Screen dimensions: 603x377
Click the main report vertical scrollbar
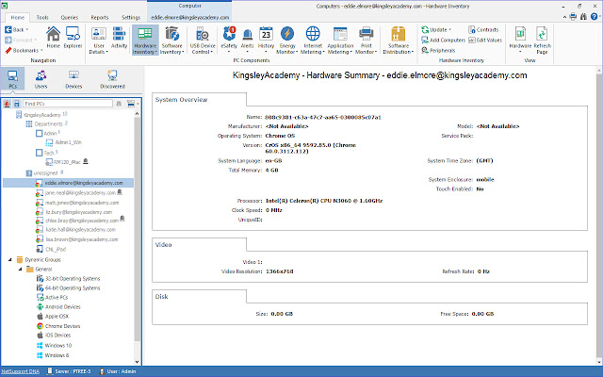pos(599,216)
